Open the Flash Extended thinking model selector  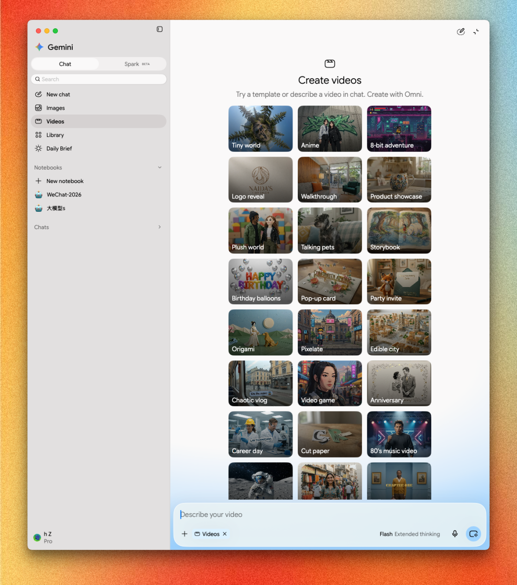point(410,534)
